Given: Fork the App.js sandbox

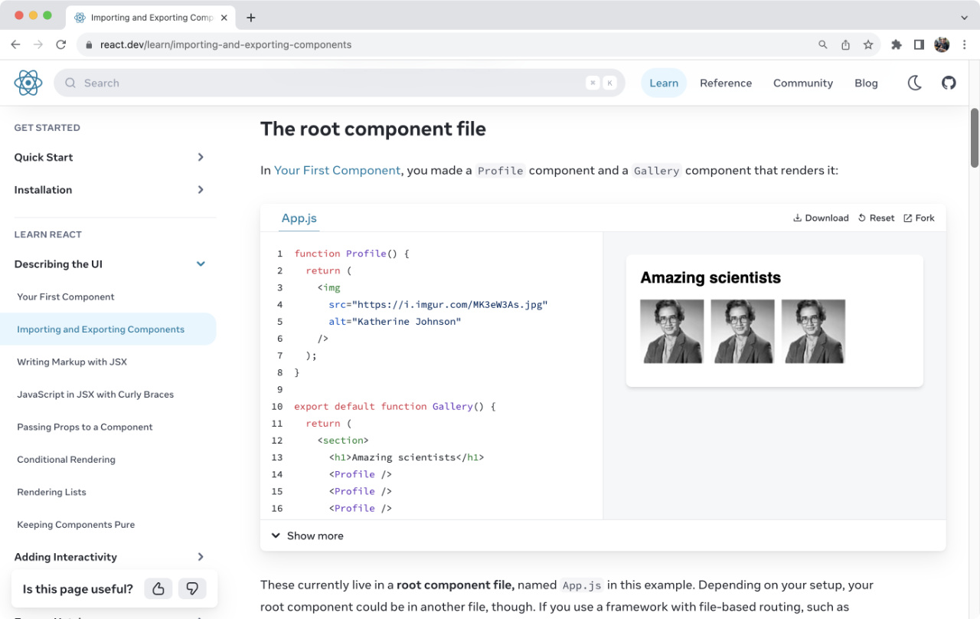Looking at the screenshot, I should pyautogui.click(x=918, y=218).
